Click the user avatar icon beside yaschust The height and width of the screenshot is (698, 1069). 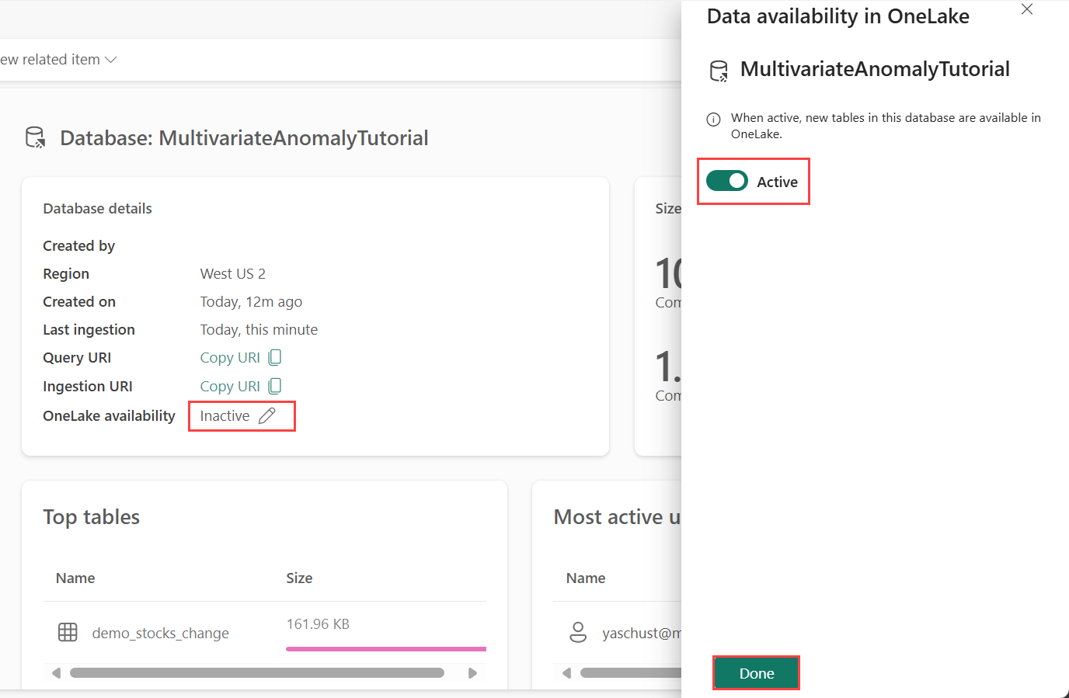pyautogui.click(x=578, y=632)
